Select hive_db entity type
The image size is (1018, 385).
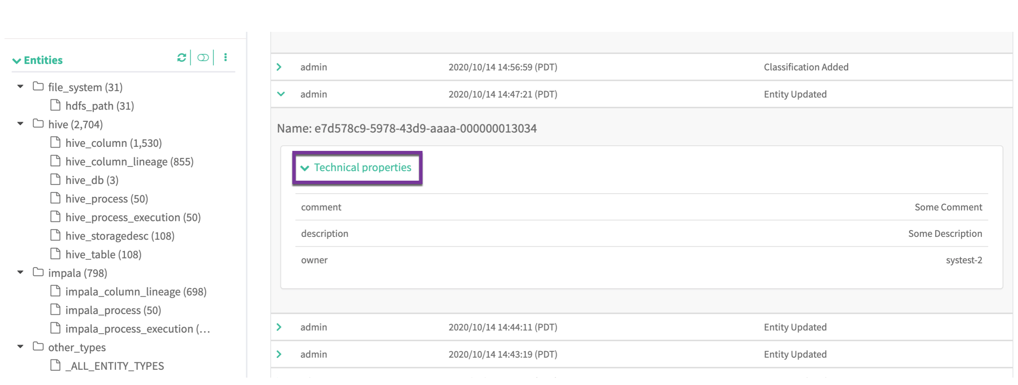click(92, 180)
